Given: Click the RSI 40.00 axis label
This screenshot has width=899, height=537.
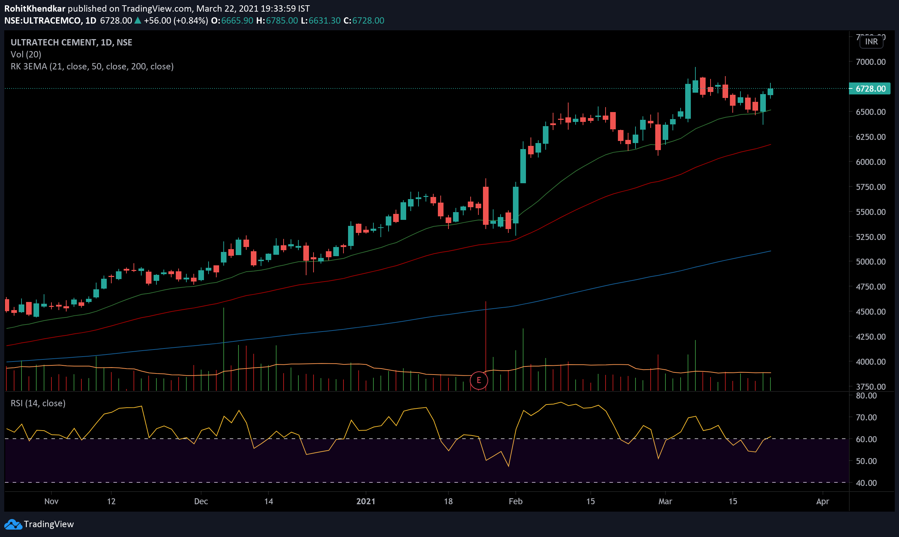Looking at the screenshot, I should point(866,483).
